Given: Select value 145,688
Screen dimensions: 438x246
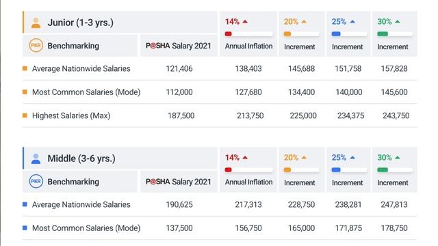Looking at the screenshot, I should (x=301, y=68).
